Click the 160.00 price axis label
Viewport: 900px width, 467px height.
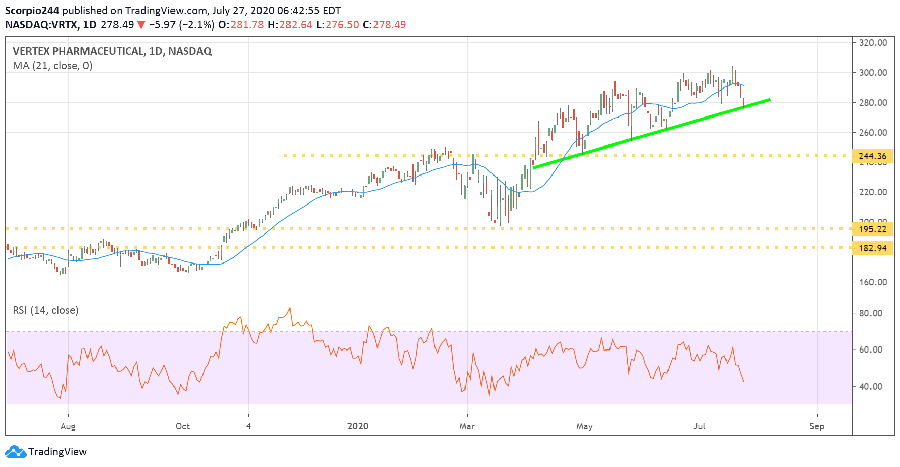coord(873,282)
